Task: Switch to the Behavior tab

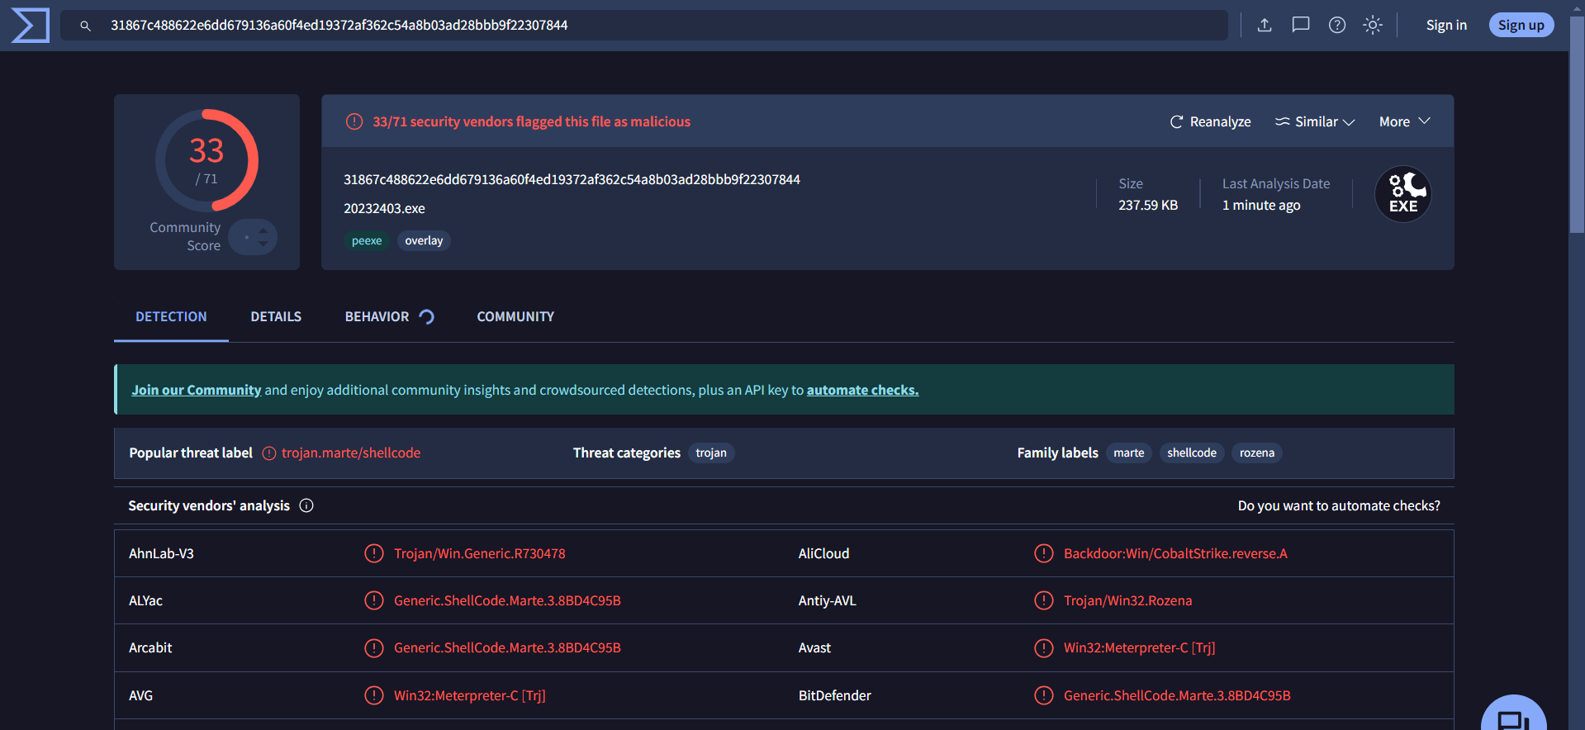Action: point(377,316)
